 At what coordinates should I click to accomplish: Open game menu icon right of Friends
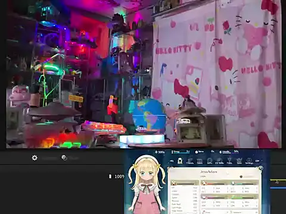point(200,161)
